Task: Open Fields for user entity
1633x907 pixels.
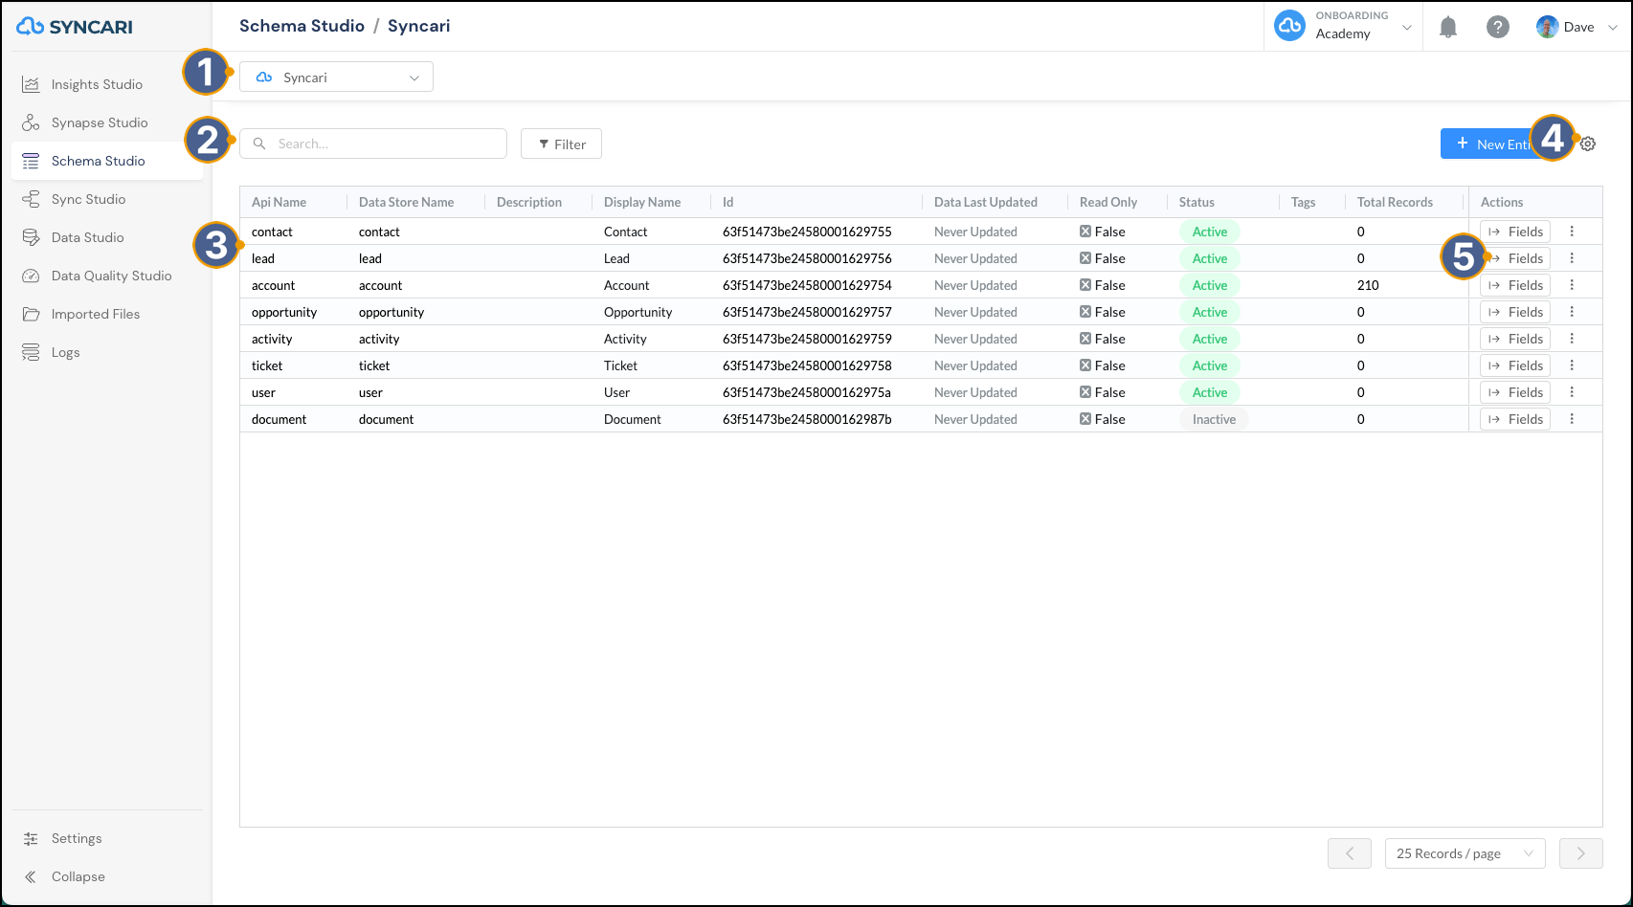Action: pyautogui.click(x=1515, y=392)
